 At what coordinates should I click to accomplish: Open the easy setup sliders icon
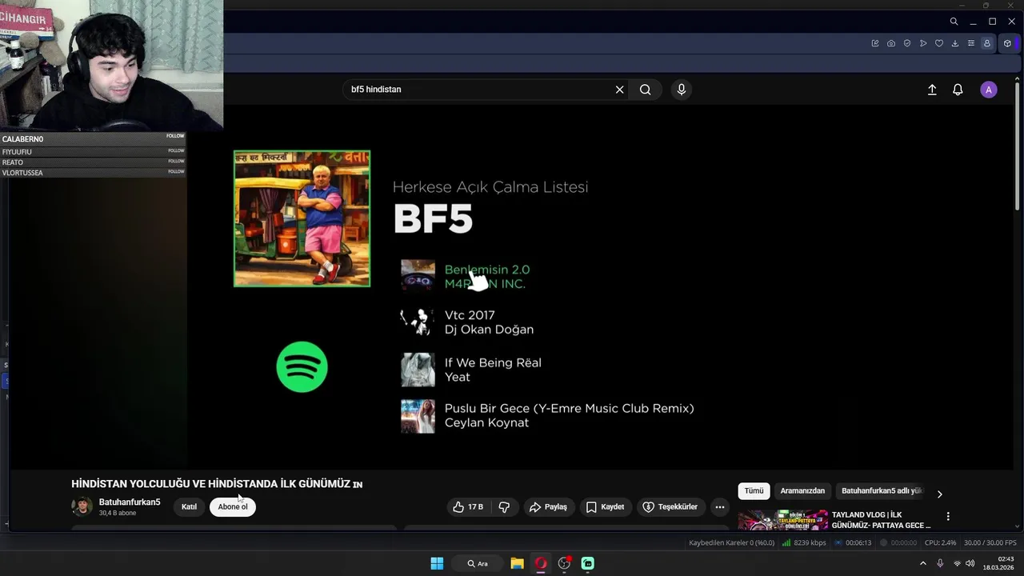click(971, 43)
